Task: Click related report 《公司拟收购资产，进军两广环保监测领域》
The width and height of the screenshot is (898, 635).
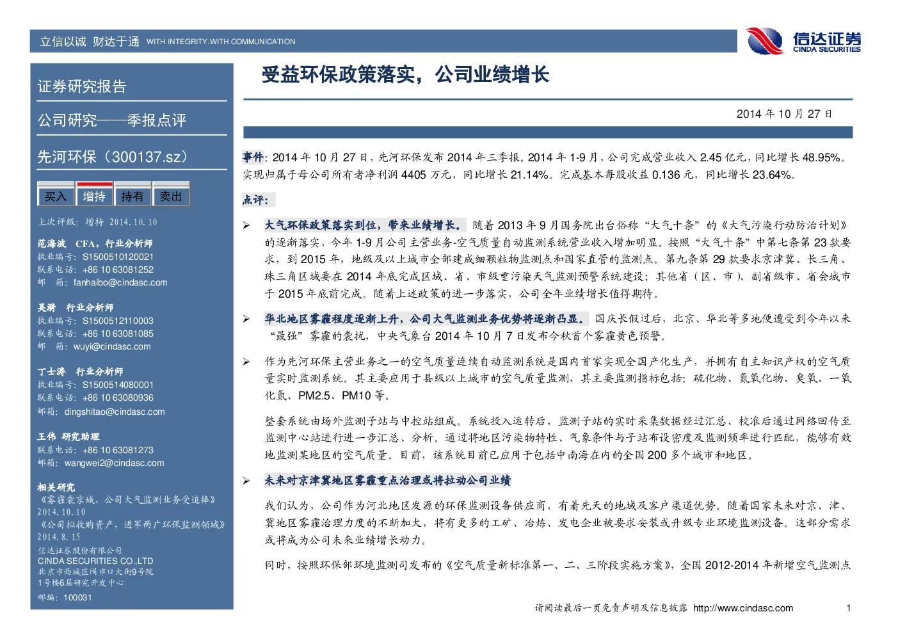Action: point(132,524)
